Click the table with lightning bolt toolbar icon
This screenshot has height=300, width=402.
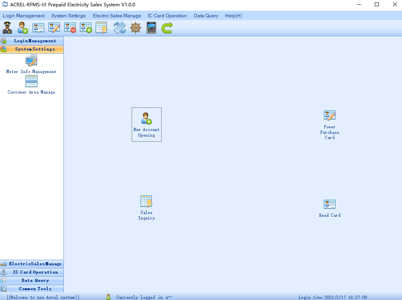[102, 28]
